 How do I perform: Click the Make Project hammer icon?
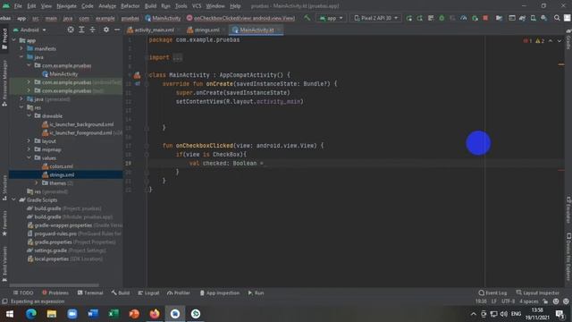307,18
